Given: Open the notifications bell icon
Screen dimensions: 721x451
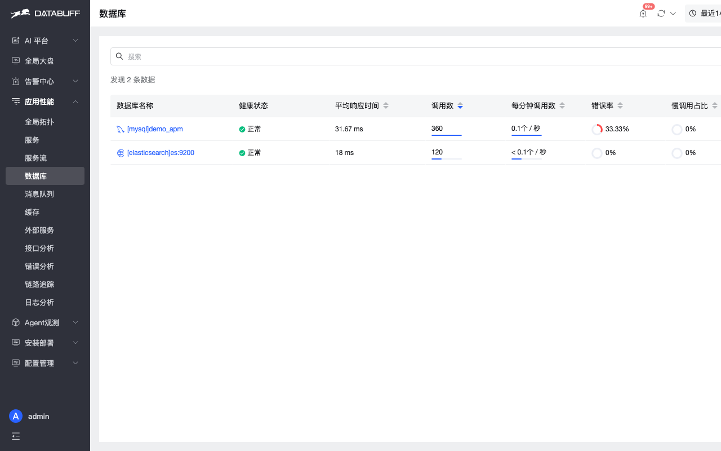Looking at the screenshot, I should click(643, 14).
